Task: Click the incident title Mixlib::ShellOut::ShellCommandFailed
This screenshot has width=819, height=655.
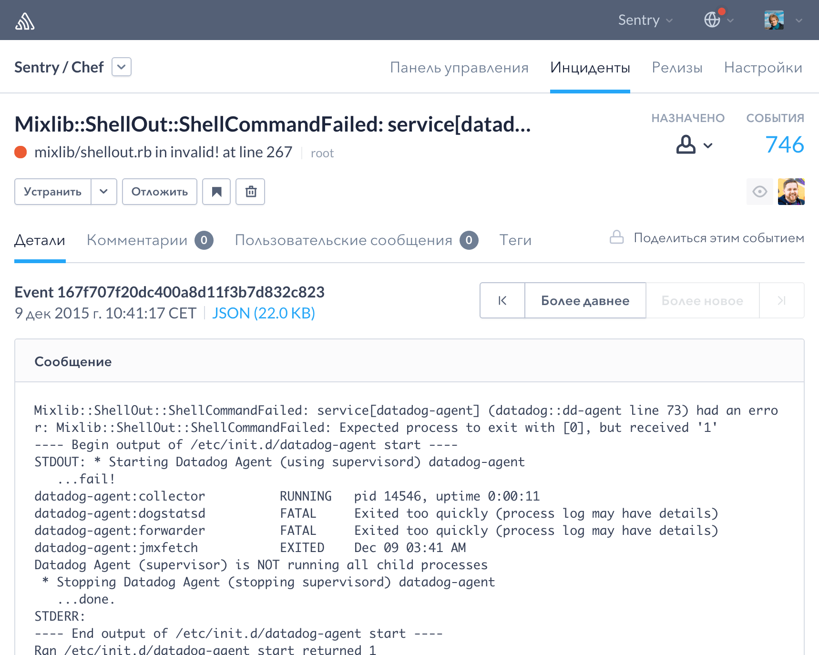Action: point(273,124)
